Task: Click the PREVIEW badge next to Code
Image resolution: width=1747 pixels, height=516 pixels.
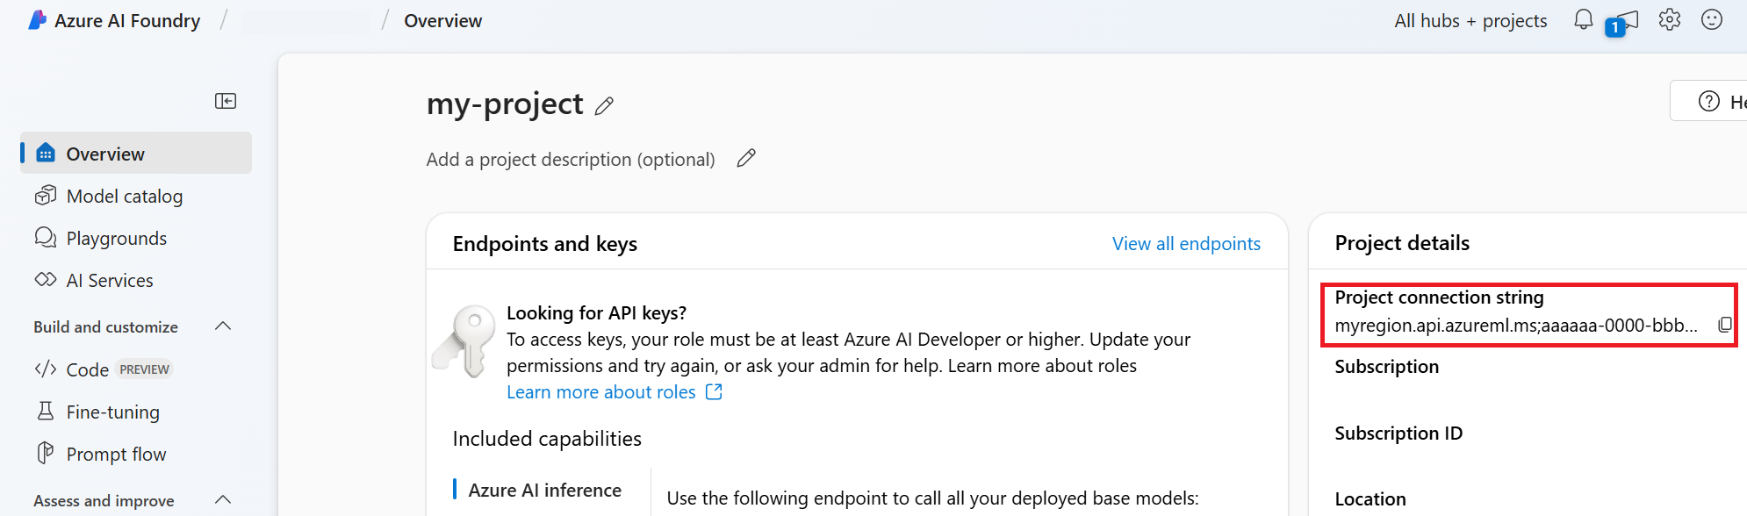Action: (x=145, y=369)
